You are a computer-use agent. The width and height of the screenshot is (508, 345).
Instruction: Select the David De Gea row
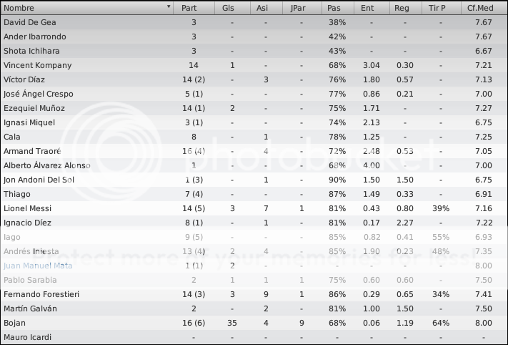pos(254,22)
